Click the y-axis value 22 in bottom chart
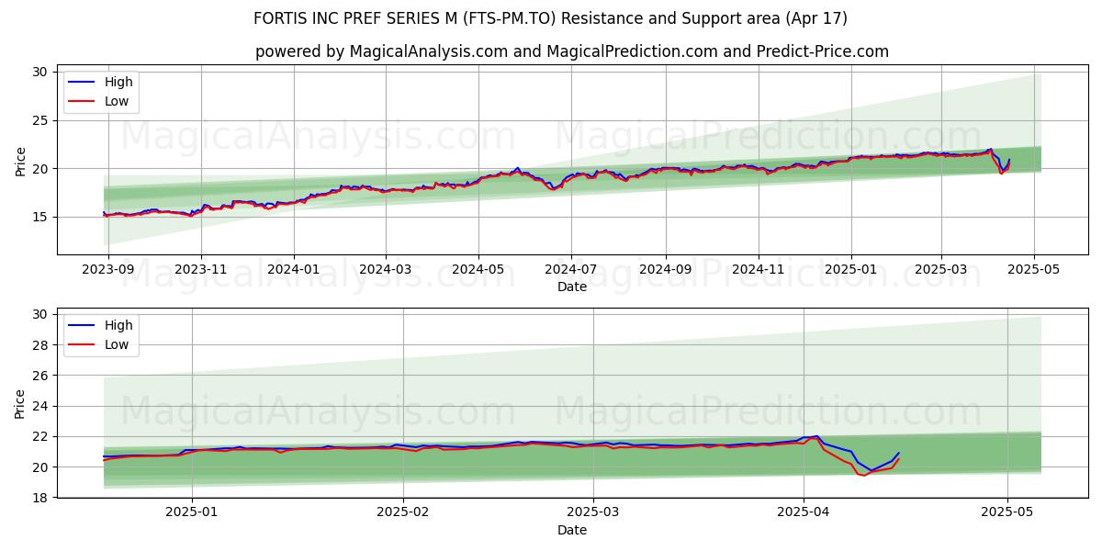 click(41, 436)
